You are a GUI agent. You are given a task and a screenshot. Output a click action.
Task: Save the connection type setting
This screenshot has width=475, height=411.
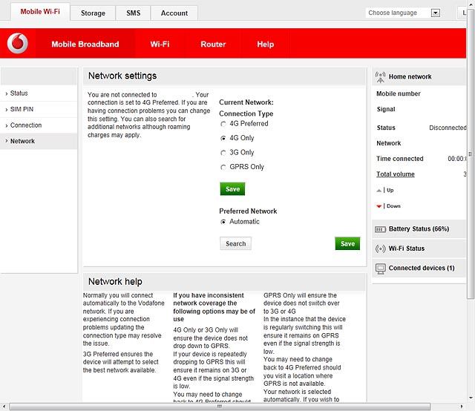coord(232,189)
